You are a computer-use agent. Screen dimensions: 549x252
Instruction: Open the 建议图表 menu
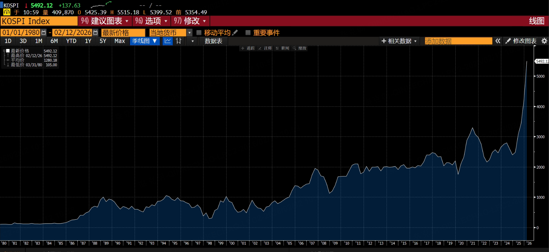[x=105, y=21]
